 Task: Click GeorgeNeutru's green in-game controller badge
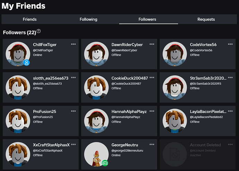(105, 163)
